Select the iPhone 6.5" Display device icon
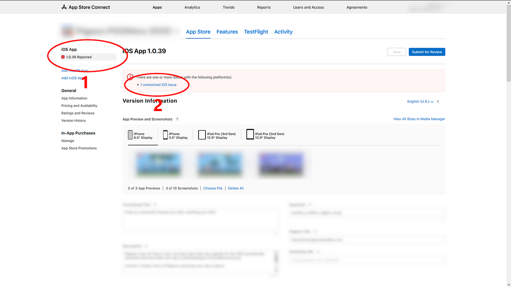The width and height of the screenshot is (511, 287). click(130, 135)
